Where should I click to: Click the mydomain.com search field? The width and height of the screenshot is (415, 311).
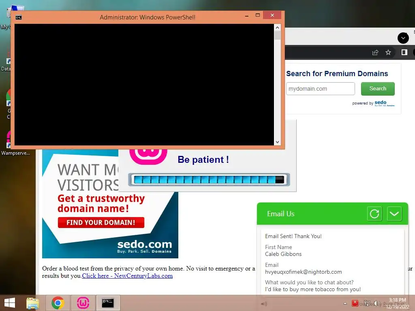click(320, 89)
